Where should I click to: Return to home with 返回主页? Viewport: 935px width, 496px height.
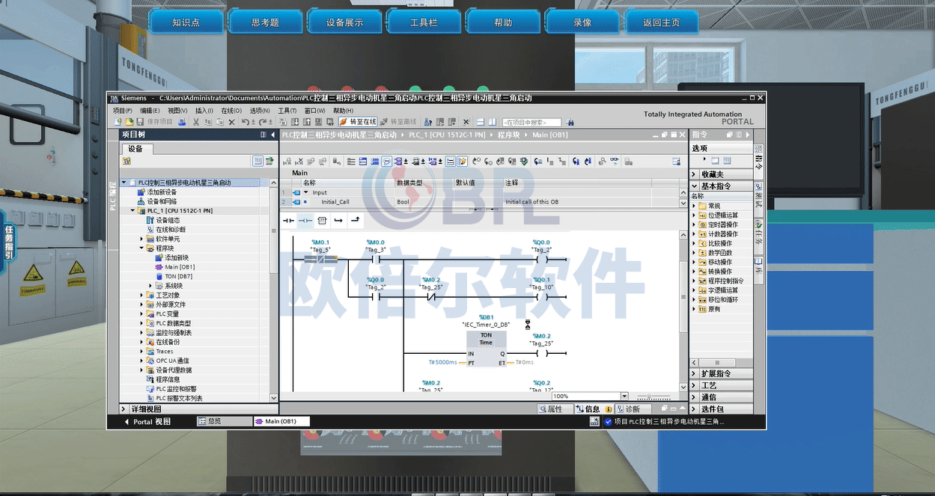point(662,22)
